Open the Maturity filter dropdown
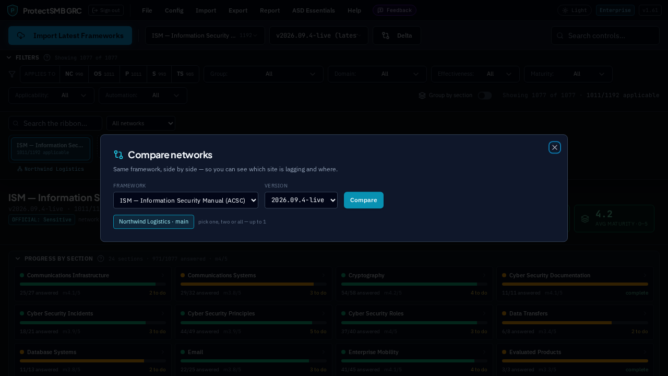668x376 pixels. click(x=568, y=74)
